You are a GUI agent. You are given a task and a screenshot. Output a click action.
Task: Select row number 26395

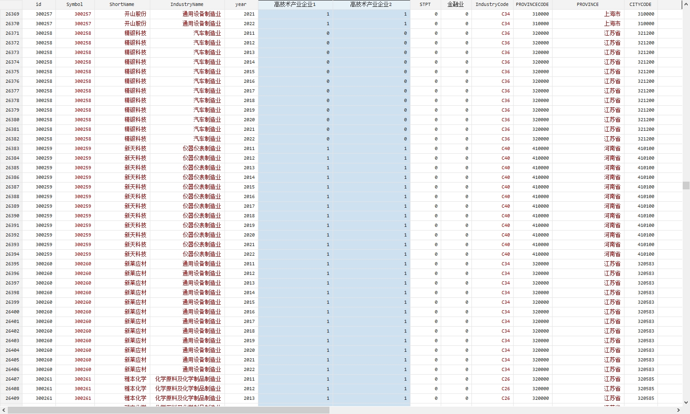[11, 264]
